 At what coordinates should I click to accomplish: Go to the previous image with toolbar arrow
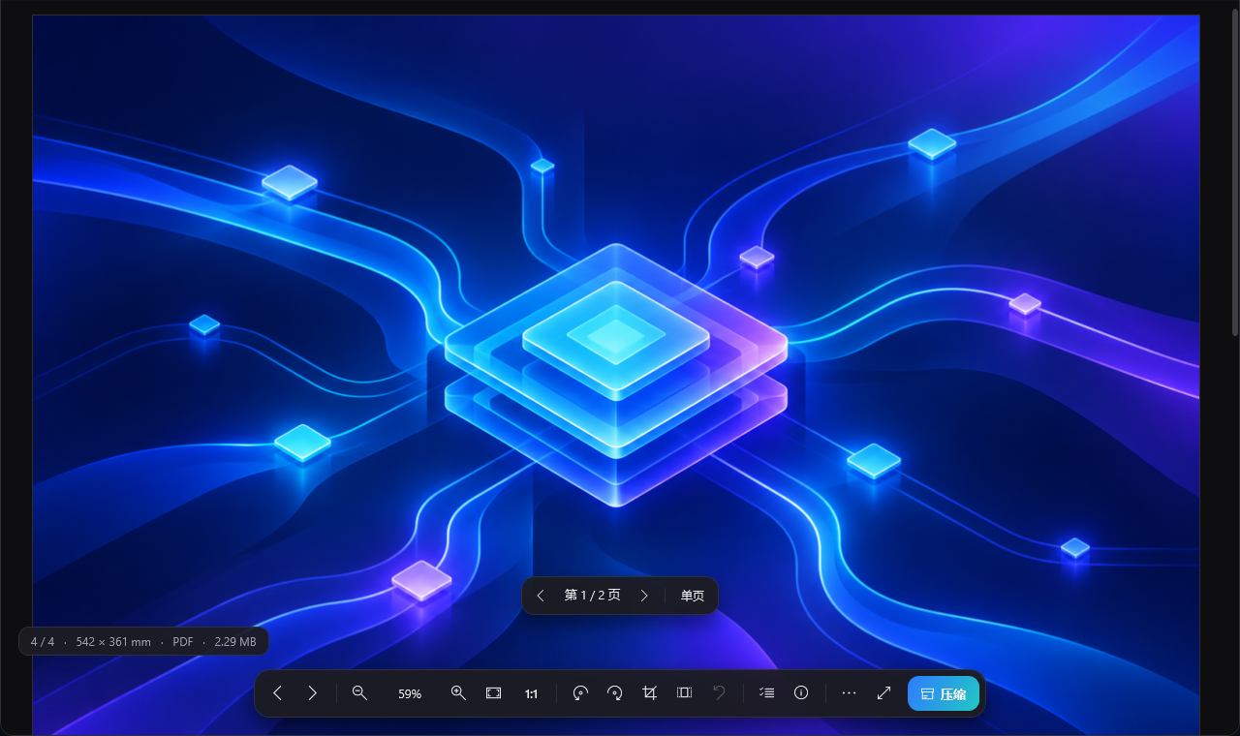(278, 693)
